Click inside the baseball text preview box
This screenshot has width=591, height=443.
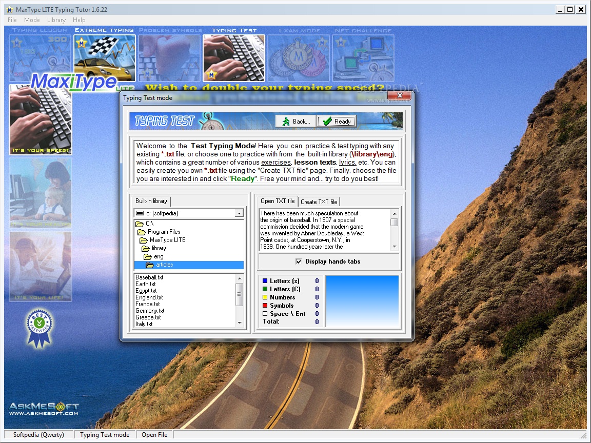pyautogui.click(x=325, y=230)
